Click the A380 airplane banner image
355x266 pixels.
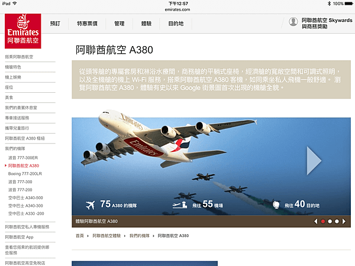tap(211, 166)
